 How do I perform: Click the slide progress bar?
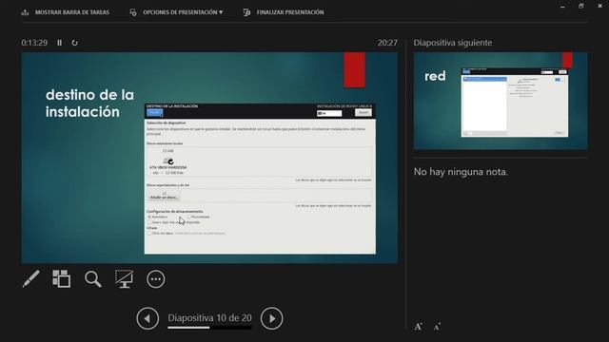click(x=209, y=328)
